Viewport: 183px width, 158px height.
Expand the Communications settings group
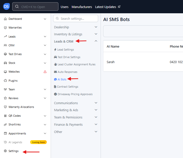pos(96,103)
